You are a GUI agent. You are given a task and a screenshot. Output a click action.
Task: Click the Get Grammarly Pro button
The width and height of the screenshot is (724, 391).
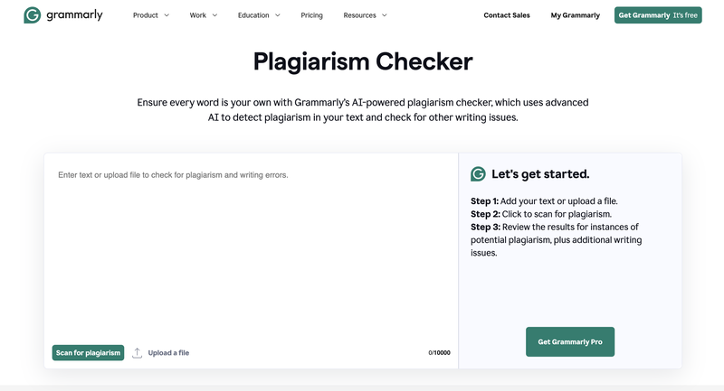point(570,341)
